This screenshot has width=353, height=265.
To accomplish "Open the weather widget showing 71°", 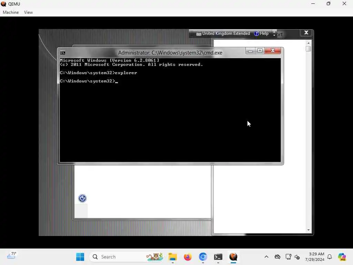I will [x=11, y=256].
